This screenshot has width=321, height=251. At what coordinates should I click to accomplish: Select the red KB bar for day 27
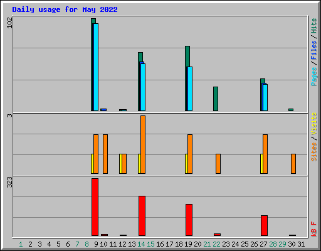[x=264, y=225]
